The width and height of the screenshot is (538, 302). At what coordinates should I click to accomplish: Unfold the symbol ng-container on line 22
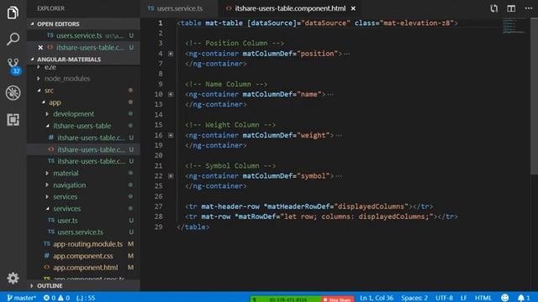171,176
